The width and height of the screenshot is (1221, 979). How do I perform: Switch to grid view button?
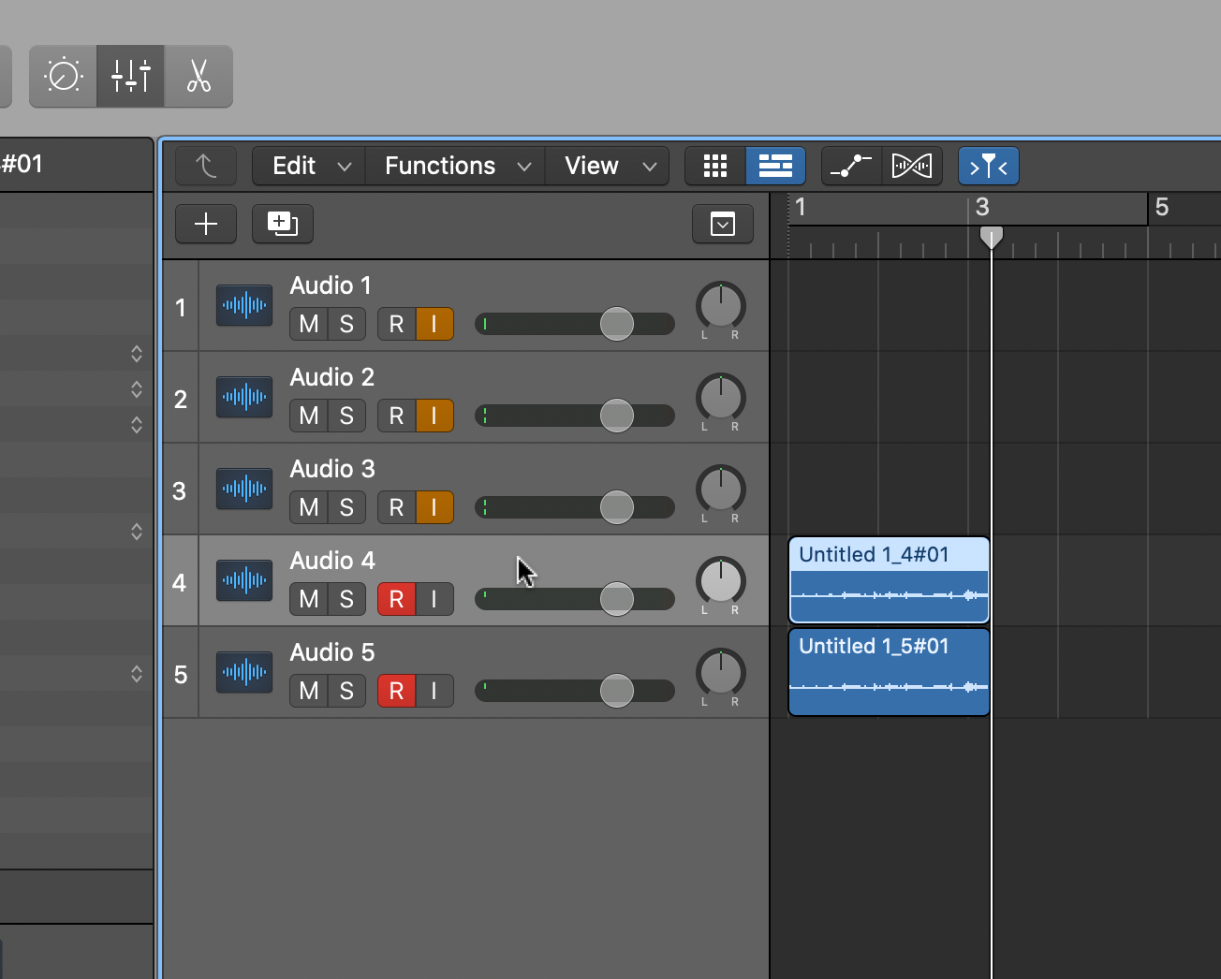click(715, 167)
